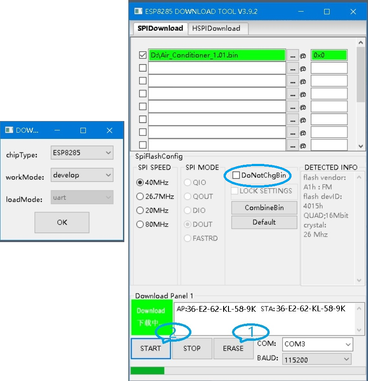
Task: Click the 'QUAD;16Mbit' detected info text
Action: point(326,216)
